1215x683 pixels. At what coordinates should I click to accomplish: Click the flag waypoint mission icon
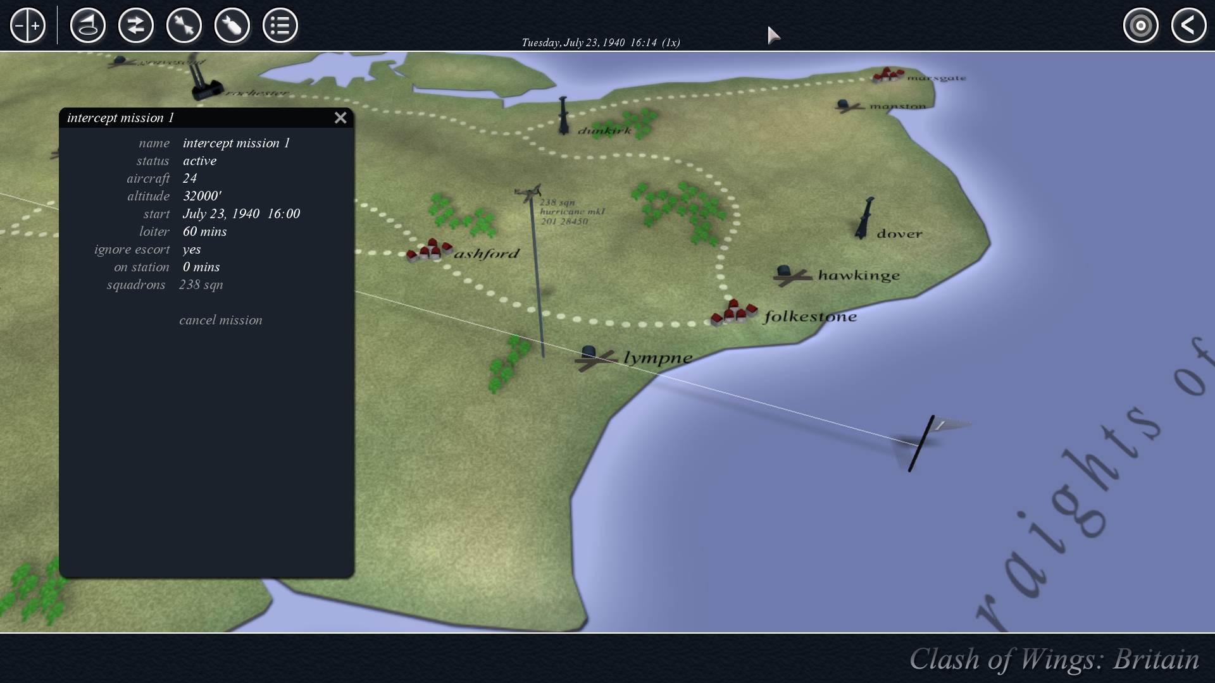coord(87,26)
